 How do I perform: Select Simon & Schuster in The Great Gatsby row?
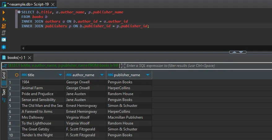click(x=129, y=129)
